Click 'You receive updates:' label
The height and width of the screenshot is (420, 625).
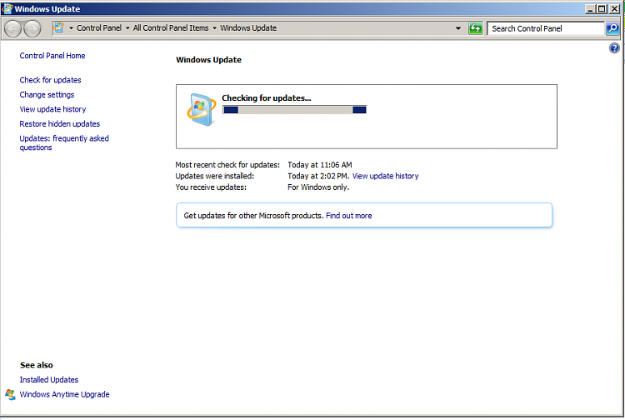(x=211, y=187)
